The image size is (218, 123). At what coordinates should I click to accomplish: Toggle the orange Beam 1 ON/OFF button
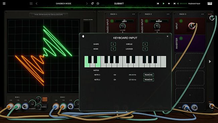tap(45, 99)
